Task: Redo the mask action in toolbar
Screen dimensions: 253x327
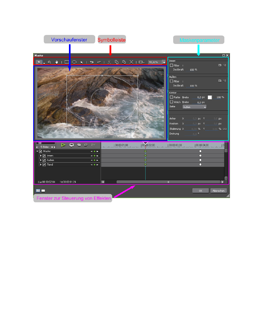Action: [x=99, y=62]
